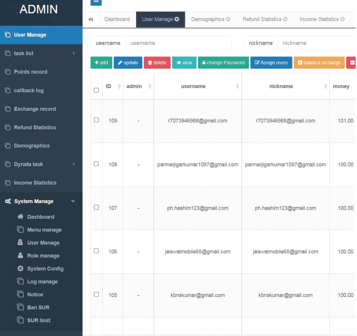The image size is (357, 336).
Task: Expand the task list sidebar menu
Action: (74, 53)
